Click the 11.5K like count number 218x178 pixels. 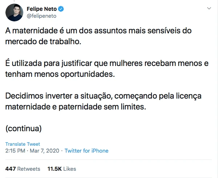pos(54,169)
